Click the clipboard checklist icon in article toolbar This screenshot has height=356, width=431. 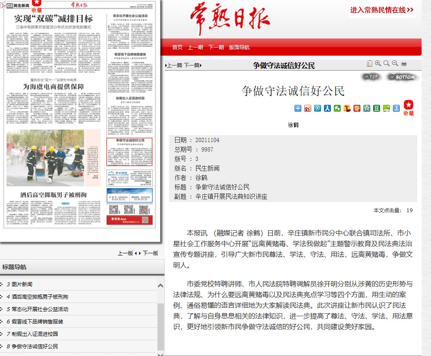[x=369, y=63]
